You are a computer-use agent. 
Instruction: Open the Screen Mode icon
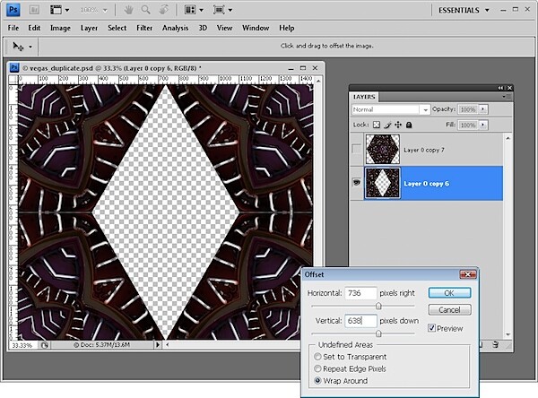pyautogui.click(x=219, y=10)
